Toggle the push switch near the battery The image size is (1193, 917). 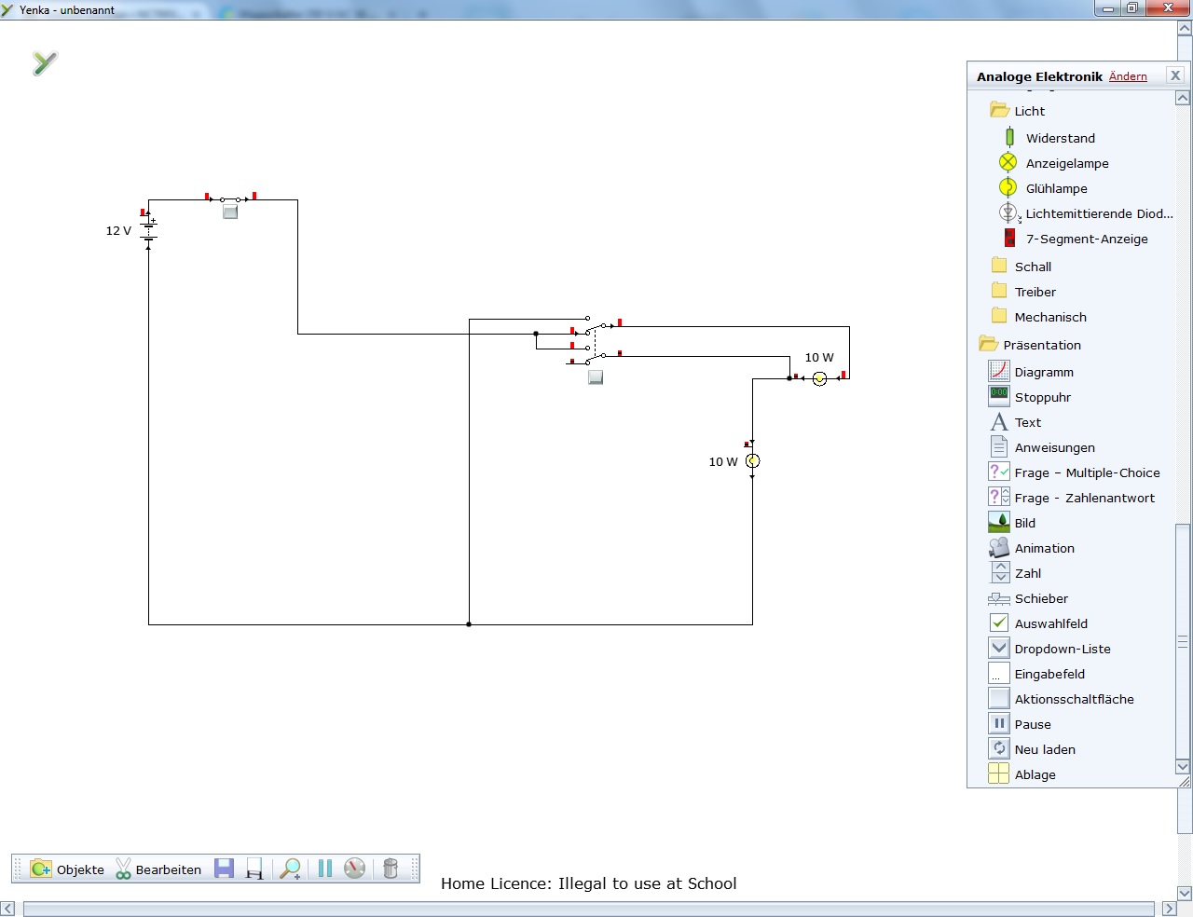[x=230, y=212]
